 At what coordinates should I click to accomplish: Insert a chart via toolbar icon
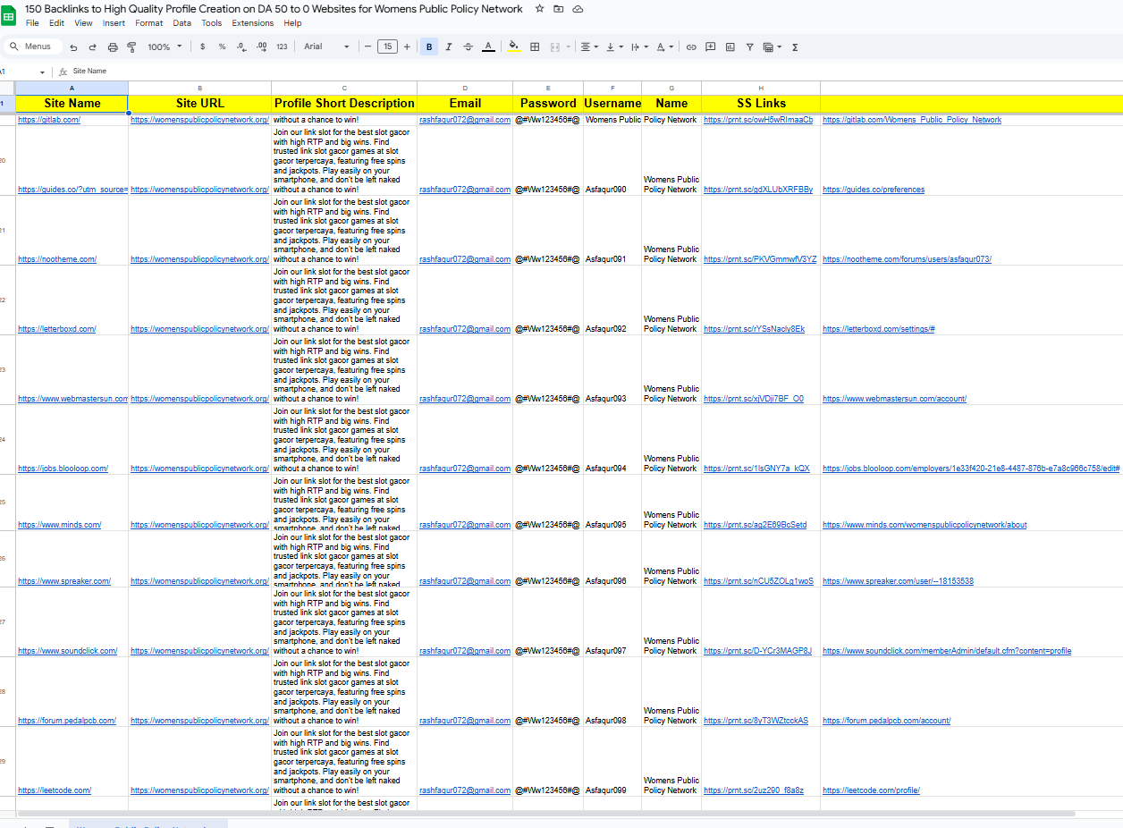tap(730, 46)
